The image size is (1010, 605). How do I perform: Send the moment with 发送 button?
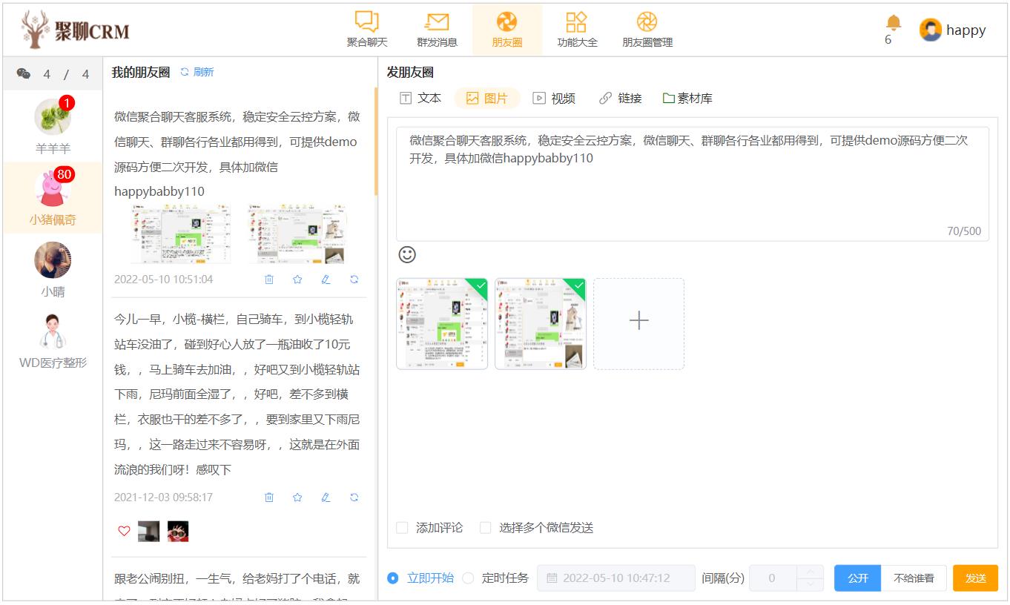point(976,578)
